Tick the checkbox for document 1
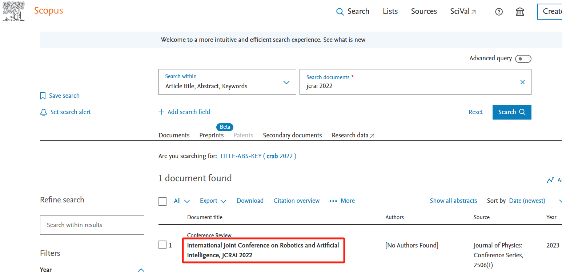 click(162, 245)
